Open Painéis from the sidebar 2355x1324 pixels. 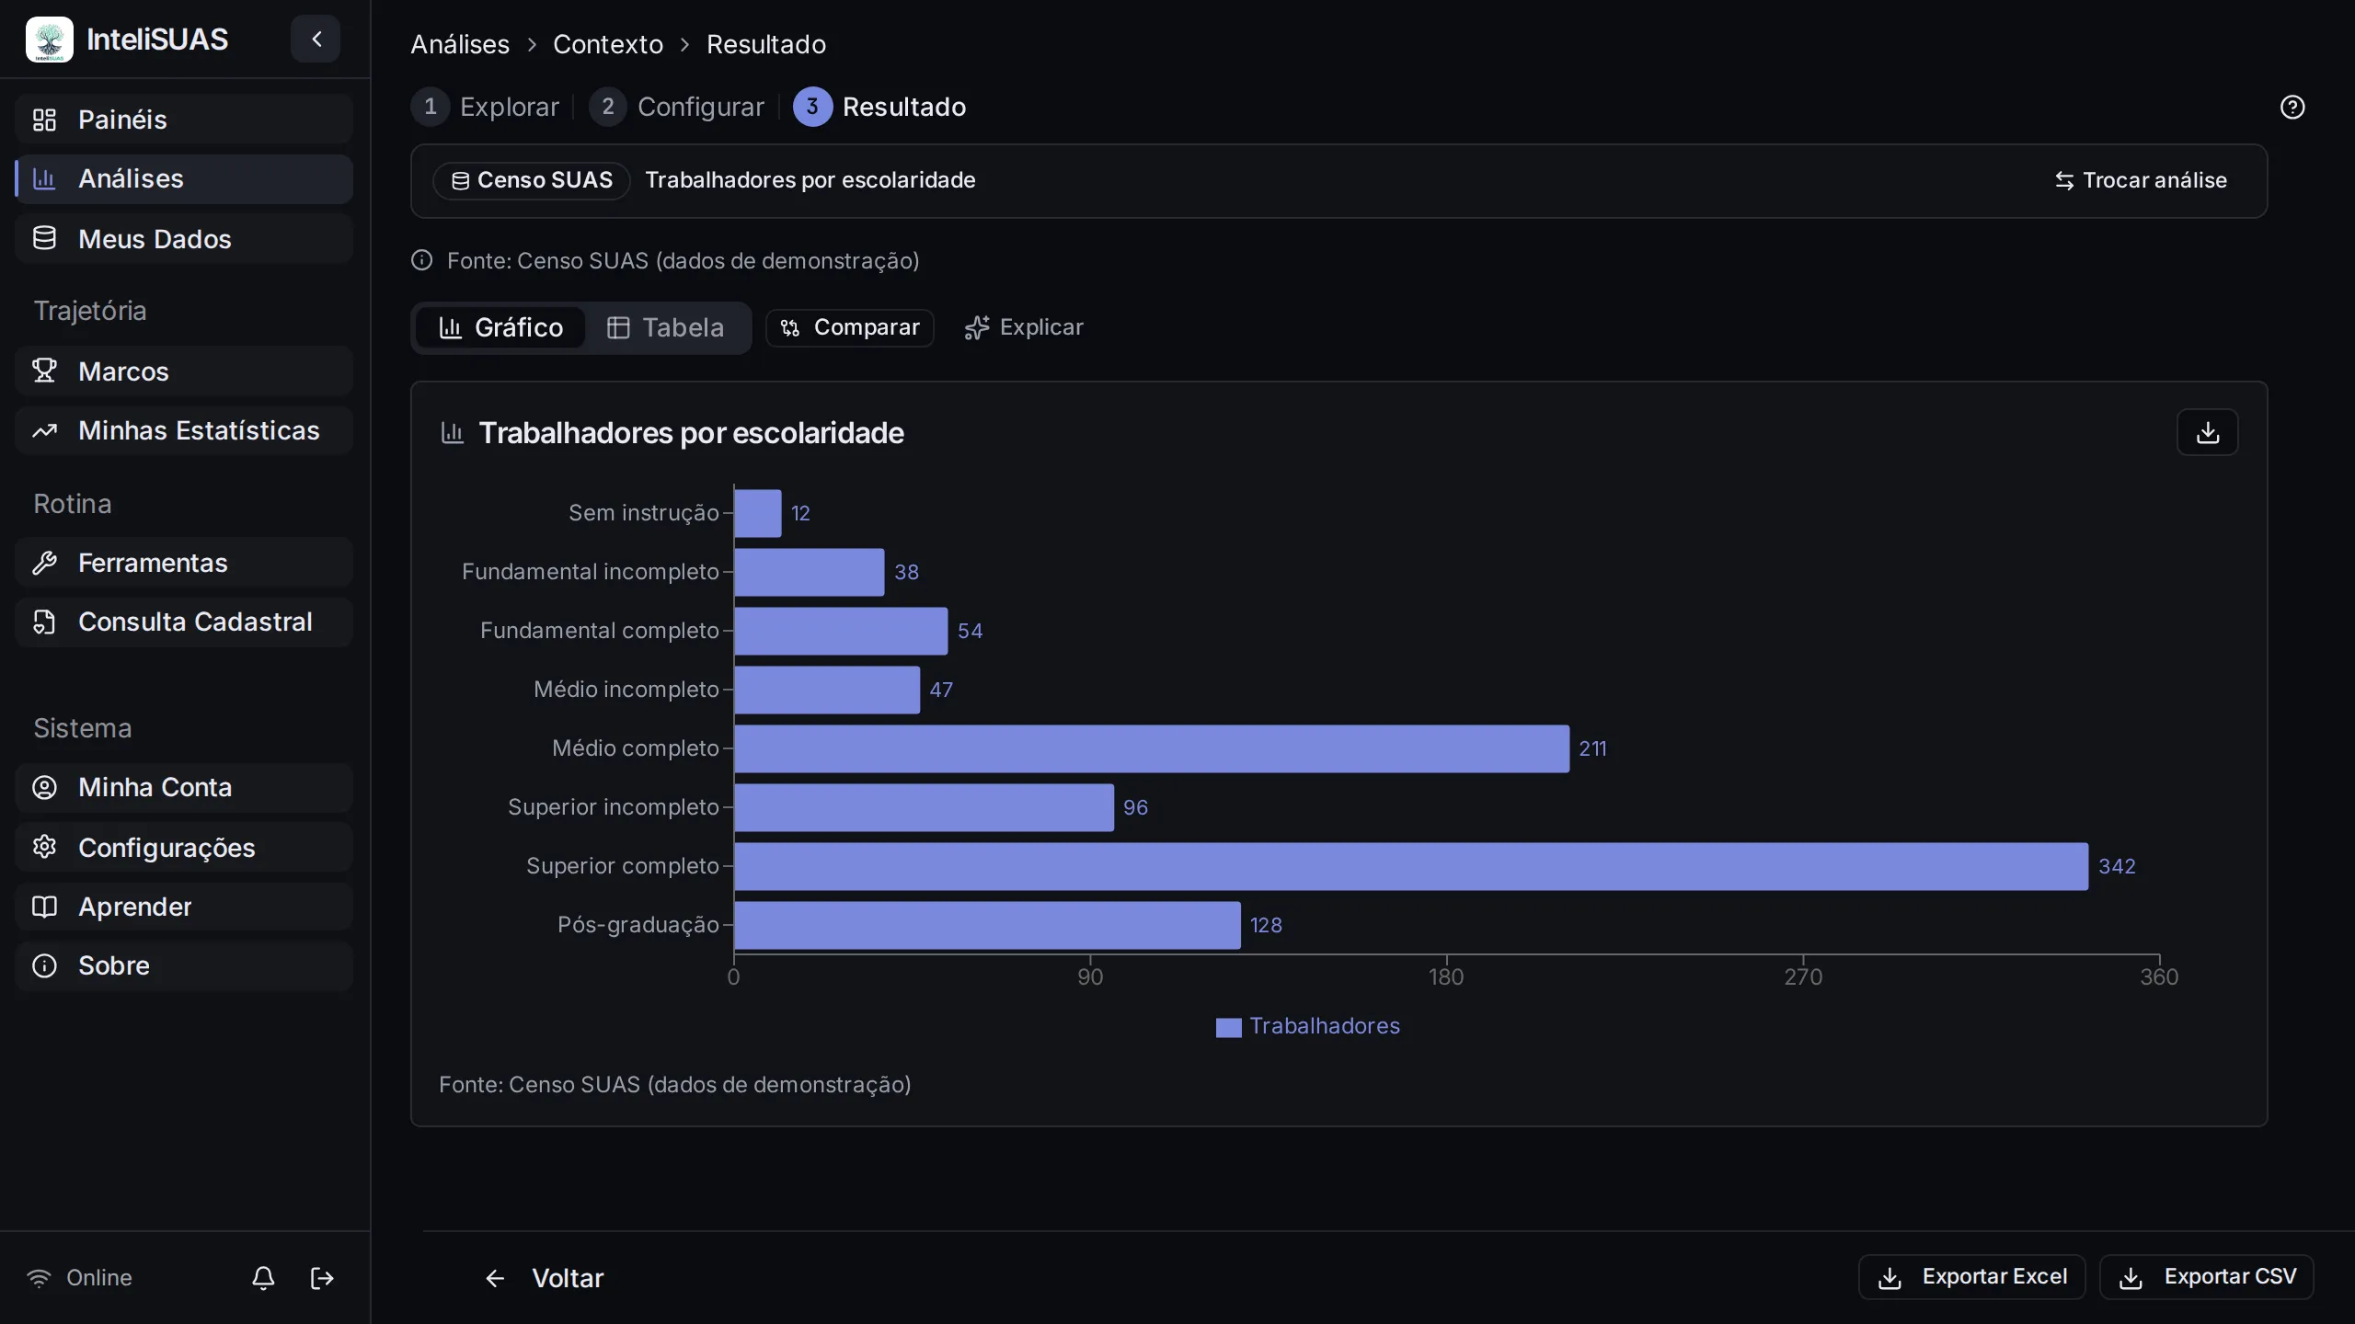pyautogui.click(x=184, y=120)
